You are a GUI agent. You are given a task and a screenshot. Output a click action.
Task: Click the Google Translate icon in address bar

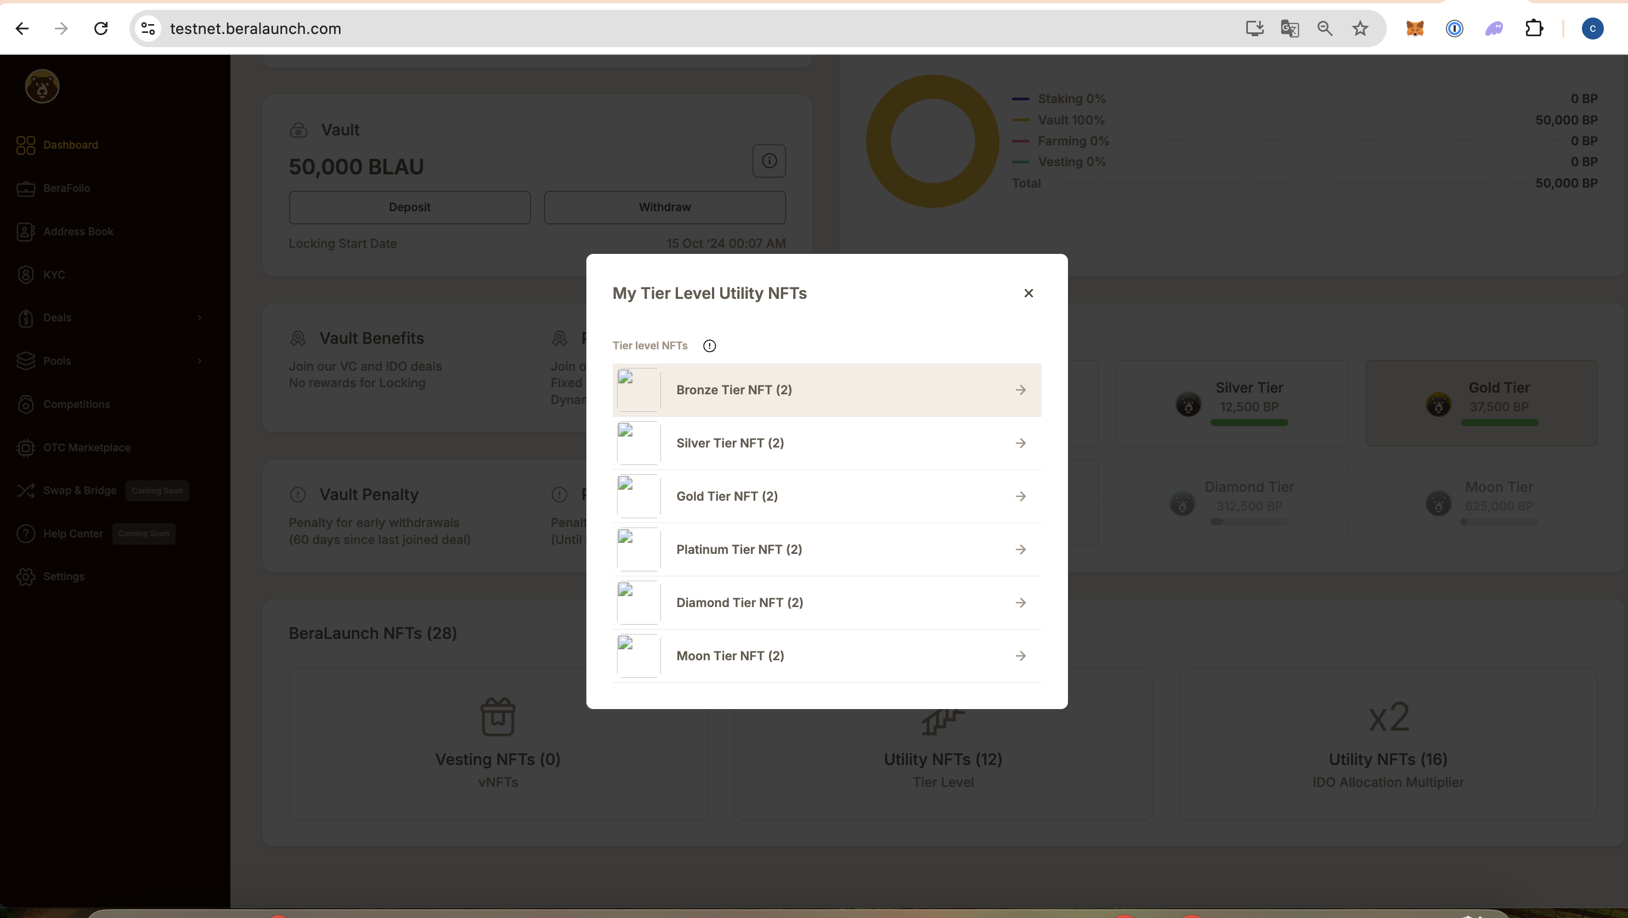(1289, 29)
